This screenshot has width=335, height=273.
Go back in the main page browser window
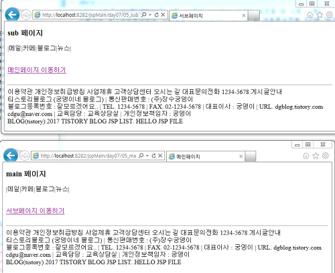[11, 156]
